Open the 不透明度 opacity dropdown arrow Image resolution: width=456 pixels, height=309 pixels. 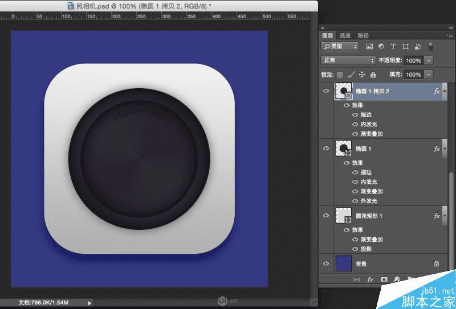tap(429, 60)
